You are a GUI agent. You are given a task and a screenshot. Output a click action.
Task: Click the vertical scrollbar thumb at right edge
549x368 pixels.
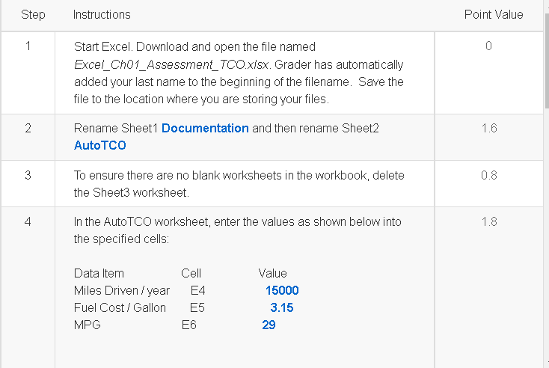547,61
